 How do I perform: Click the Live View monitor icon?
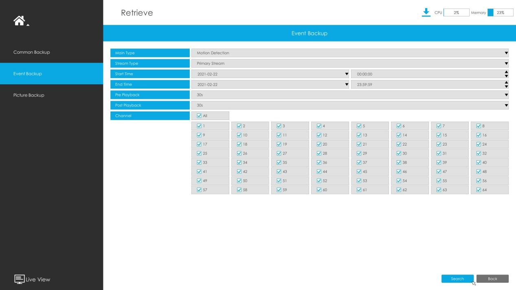click(x=19, y=279)
